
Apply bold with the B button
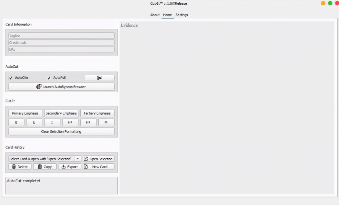[16, 122]
